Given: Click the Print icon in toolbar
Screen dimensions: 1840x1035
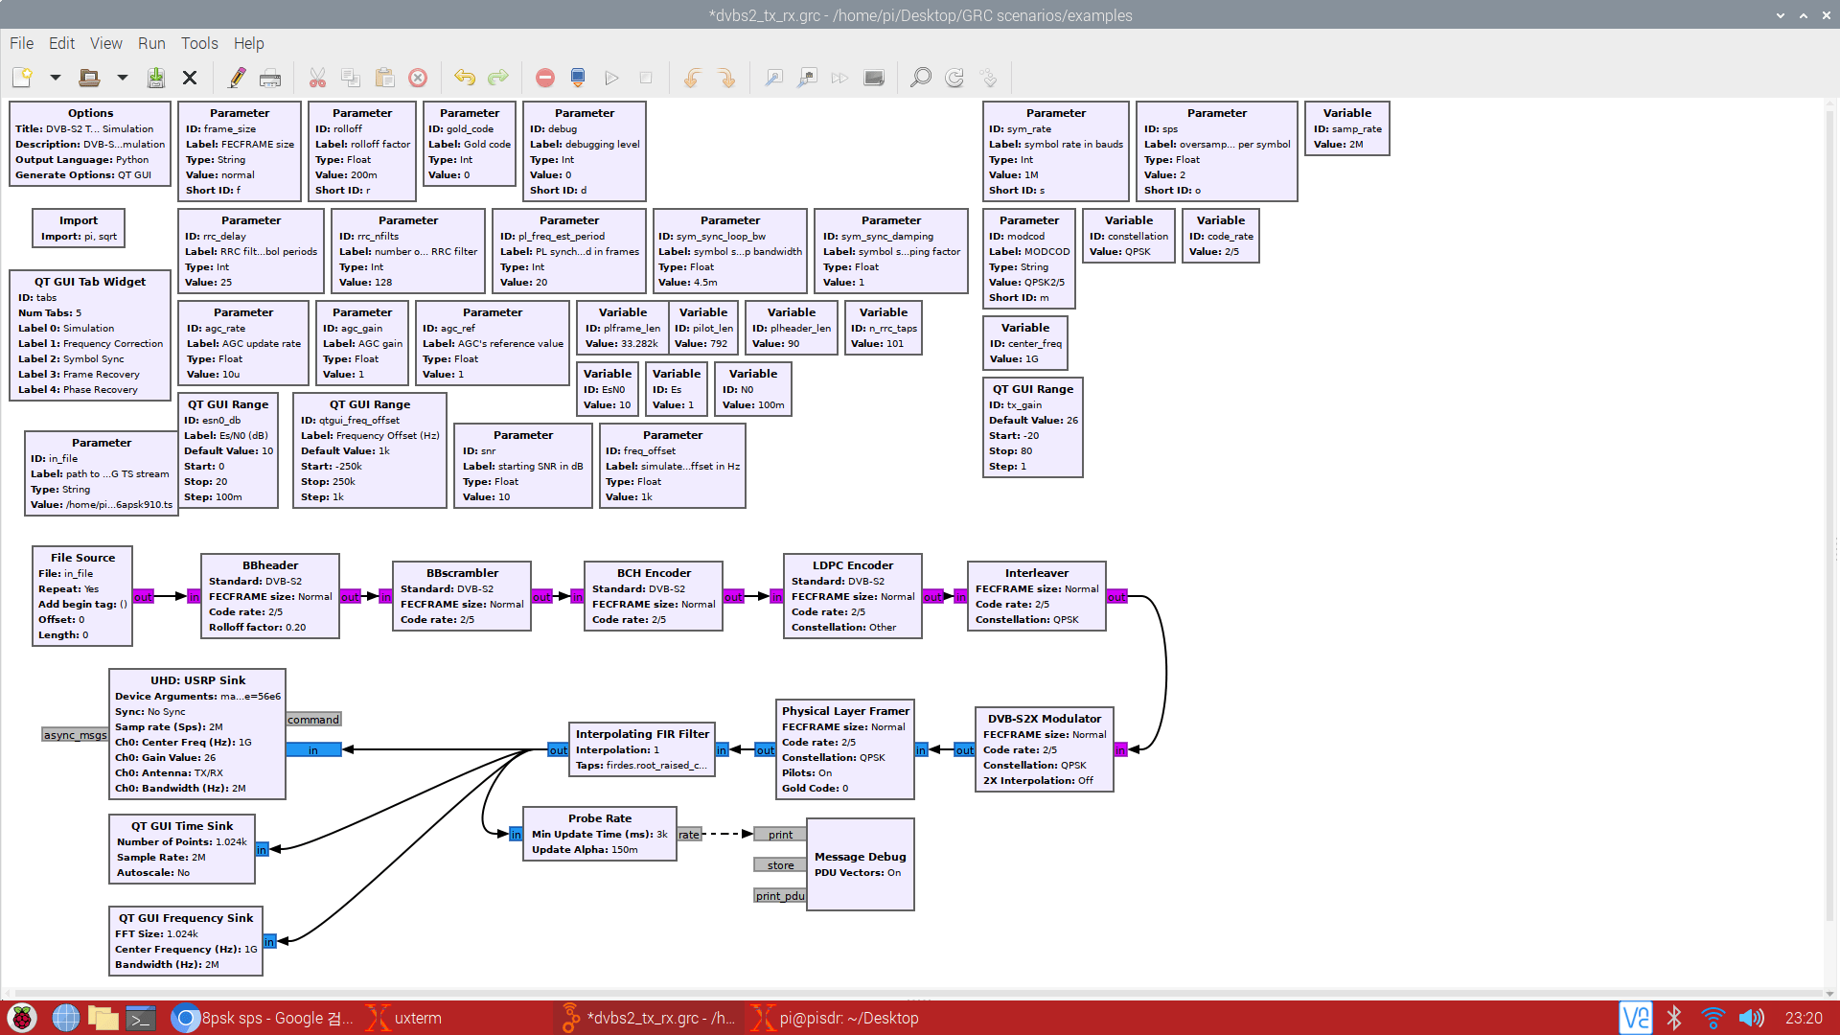Looking at the screenshot, I should click(270, 78).
